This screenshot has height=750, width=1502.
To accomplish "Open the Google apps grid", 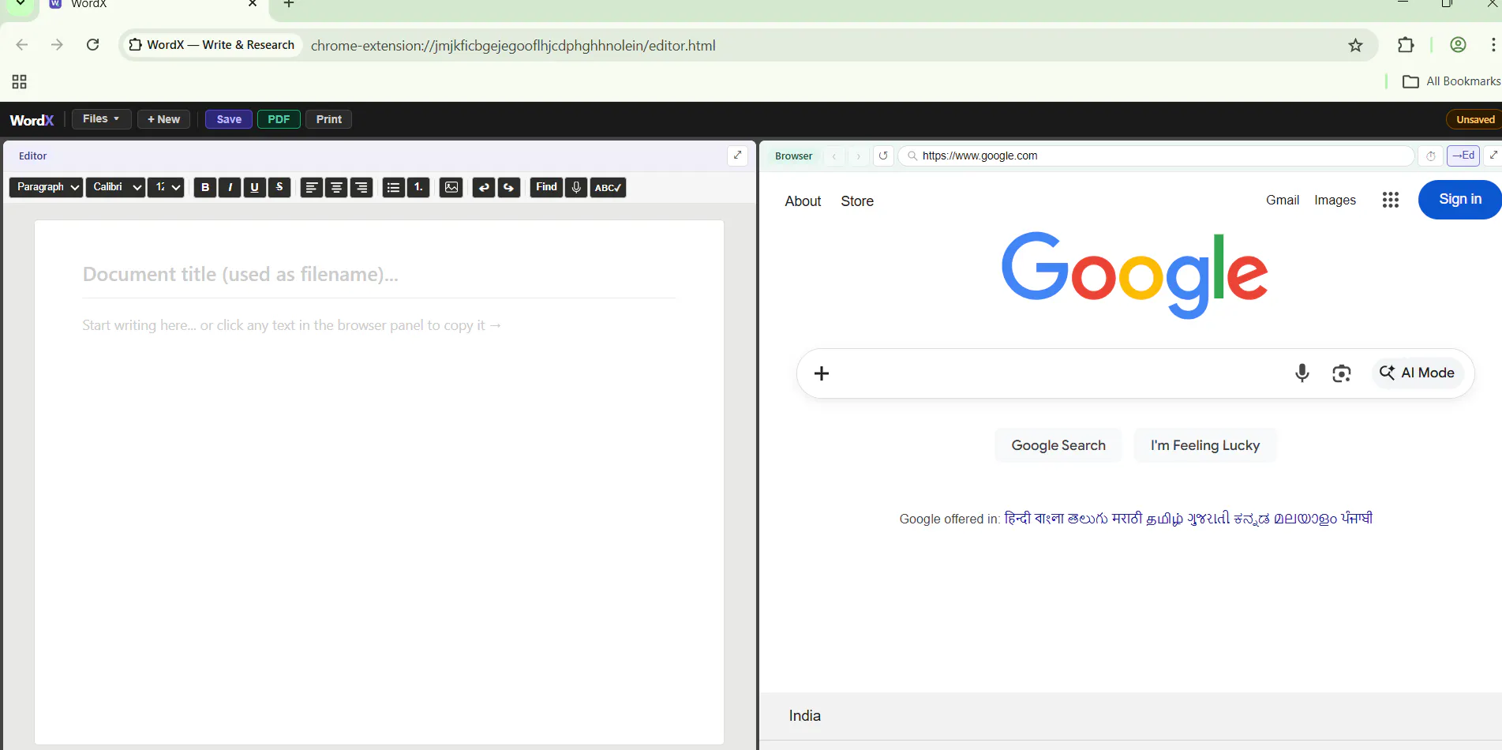I will [1391, 200].
